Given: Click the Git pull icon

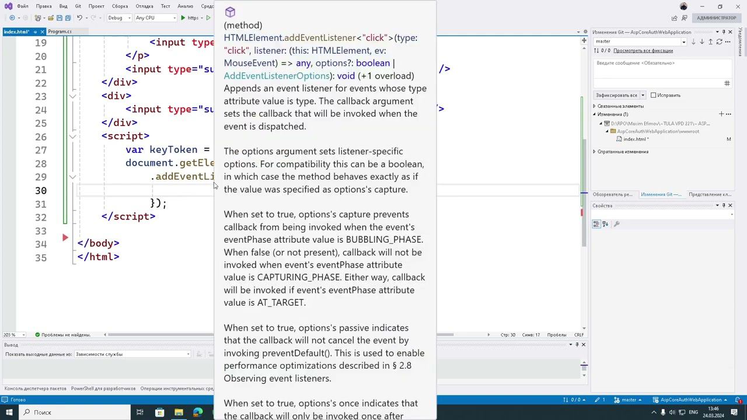Looking at the screenshot, I should pos(702,41).
